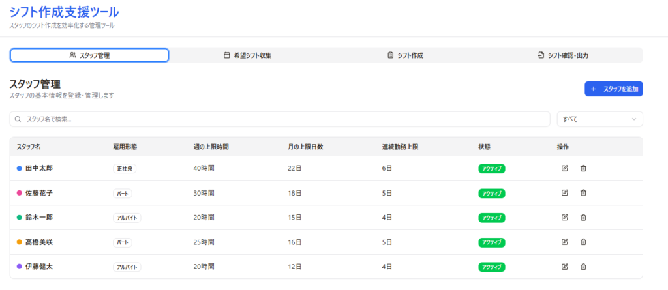Open the シフト作成 tab
The image size is (668, 290).
click(405, 55)
